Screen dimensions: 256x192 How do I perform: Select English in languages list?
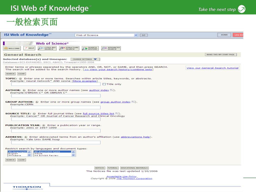[13, 154]
